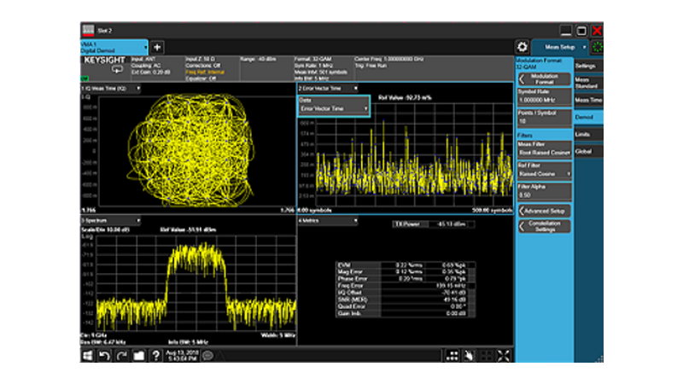Switch to the Meas Time tab
Image resolution: width=683 pixels, height=384 pixels.
click(587, 100)
